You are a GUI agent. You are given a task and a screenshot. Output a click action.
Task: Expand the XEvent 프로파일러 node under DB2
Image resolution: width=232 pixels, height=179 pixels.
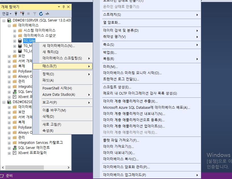click(x=9, y=153)
